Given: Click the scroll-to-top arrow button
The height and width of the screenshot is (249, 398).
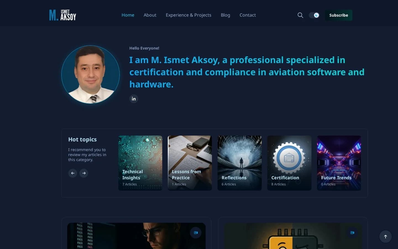Looking at the screenshot, I should [x=385, y=237].
